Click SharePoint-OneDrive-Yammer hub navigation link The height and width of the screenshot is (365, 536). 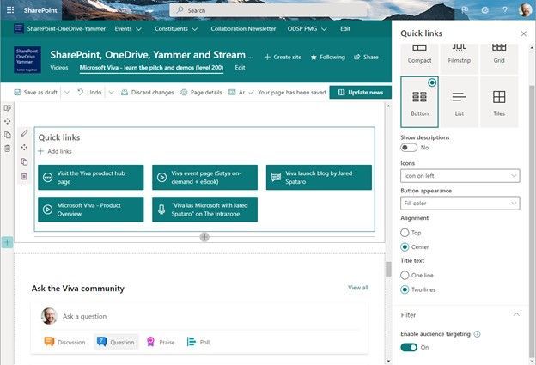click(66, 28)
